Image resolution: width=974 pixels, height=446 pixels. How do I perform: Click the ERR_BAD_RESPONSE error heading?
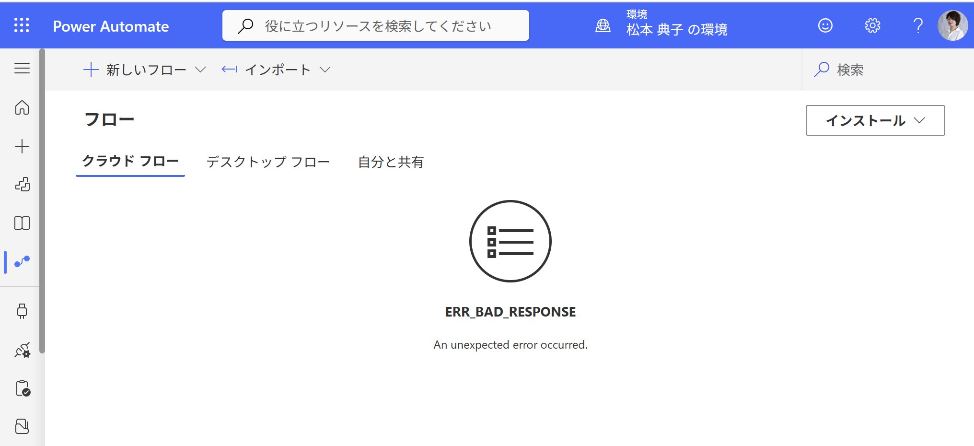point(510,312)
